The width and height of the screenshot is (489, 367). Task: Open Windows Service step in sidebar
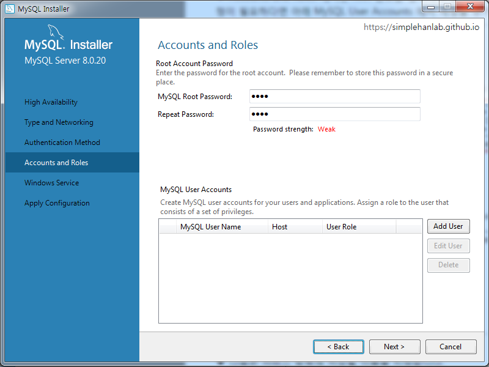click(51, 182)
